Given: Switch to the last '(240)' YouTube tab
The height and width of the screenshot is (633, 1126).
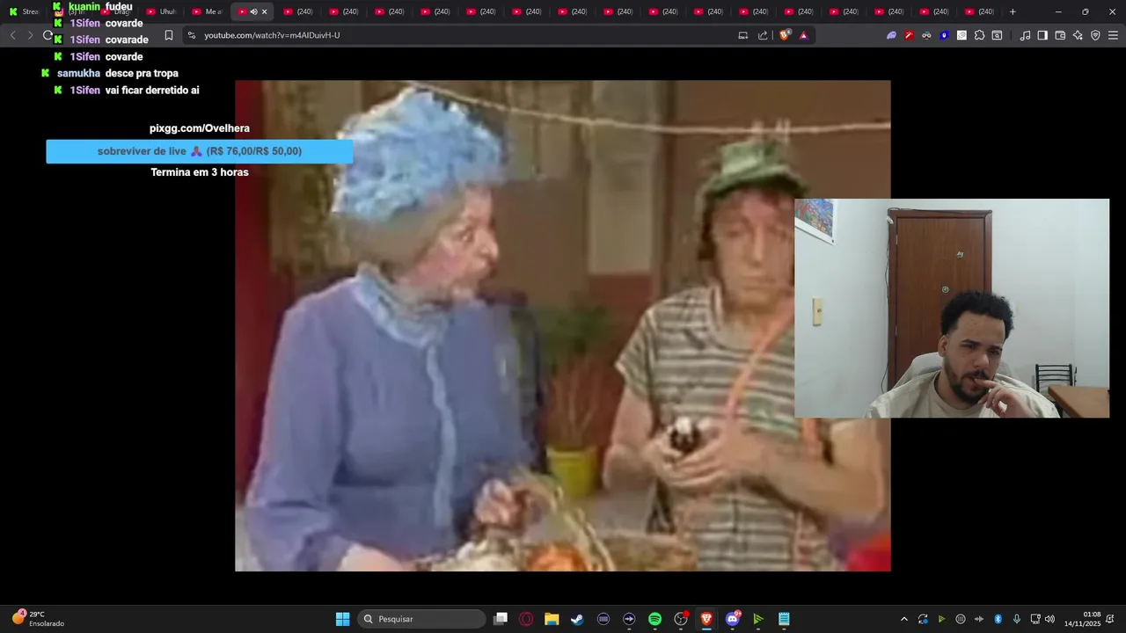Looking at the screenshot, I should click(979, 11).
